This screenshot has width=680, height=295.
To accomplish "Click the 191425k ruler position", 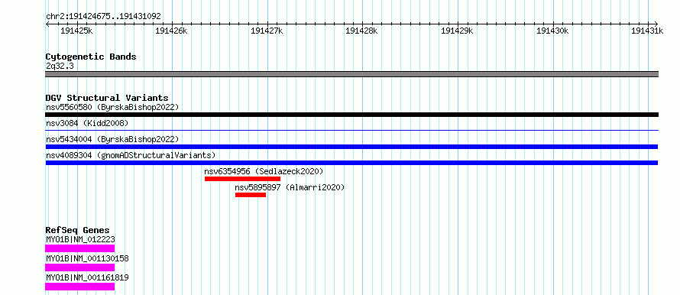I will click(x=76, y=31).
